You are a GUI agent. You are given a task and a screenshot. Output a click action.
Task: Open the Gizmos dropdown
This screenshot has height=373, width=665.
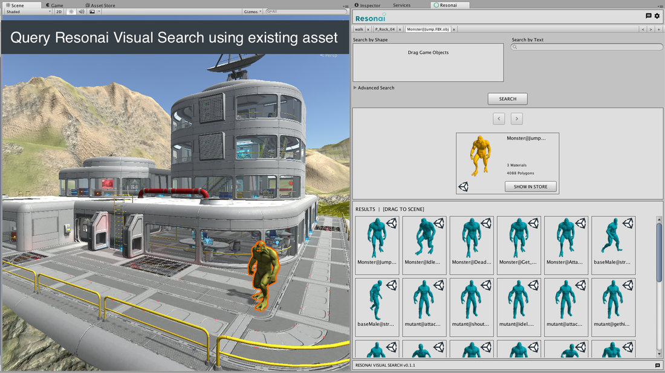(x=253, y=11)
